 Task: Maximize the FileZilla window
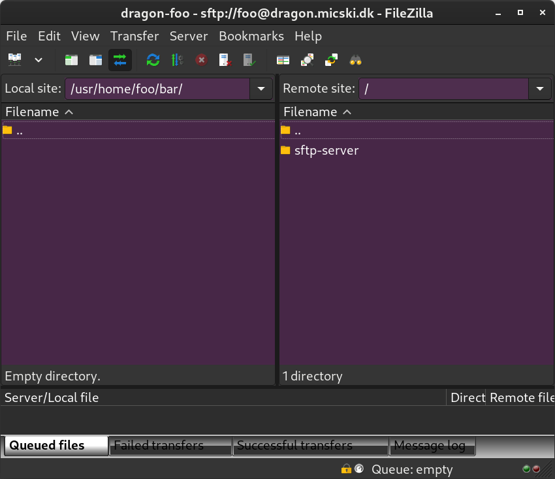click(520, 13)
